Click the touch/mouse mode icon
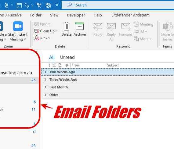 tap(6, 5)
